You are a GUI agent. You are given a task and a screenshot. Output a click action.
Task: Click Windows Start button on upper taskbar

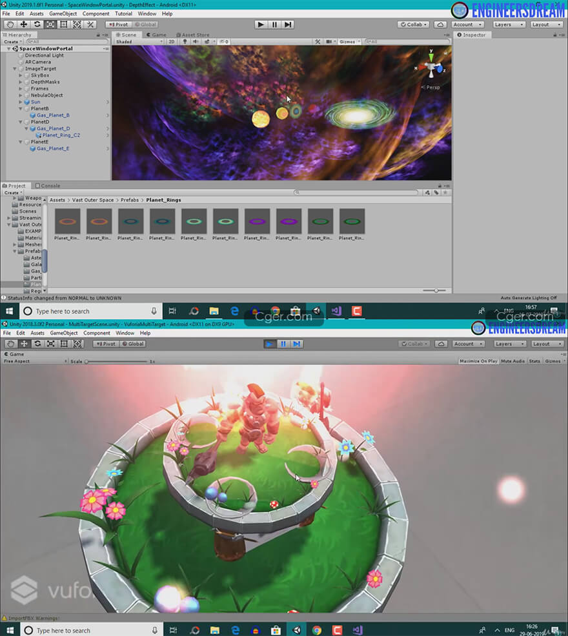[x=9, y=311]
